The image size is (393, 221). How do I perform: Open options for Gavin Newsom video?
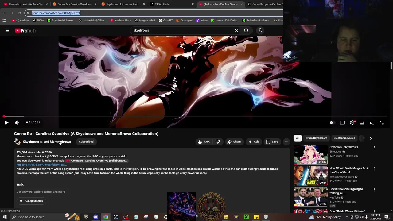coord(374,190)
